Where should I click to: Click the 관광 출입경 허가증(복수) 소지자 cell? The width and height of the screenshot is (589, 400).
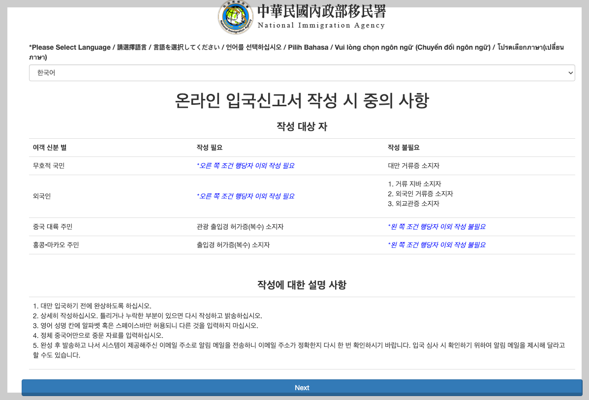(240, 226)
